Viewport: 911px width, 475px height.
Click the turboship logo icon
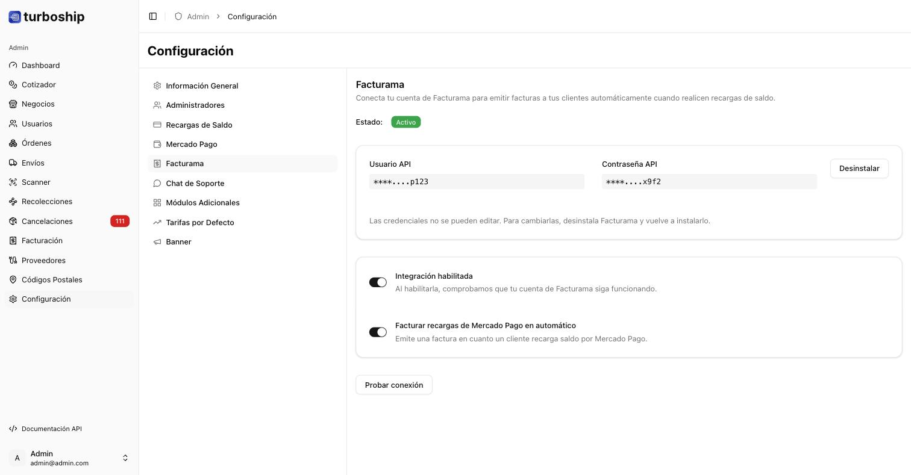tap(15, 17)
